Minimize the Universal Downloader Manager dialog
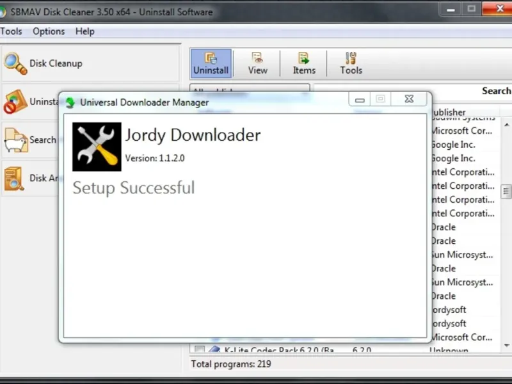Viewport: 512px width, 384px height. [360, 99]
